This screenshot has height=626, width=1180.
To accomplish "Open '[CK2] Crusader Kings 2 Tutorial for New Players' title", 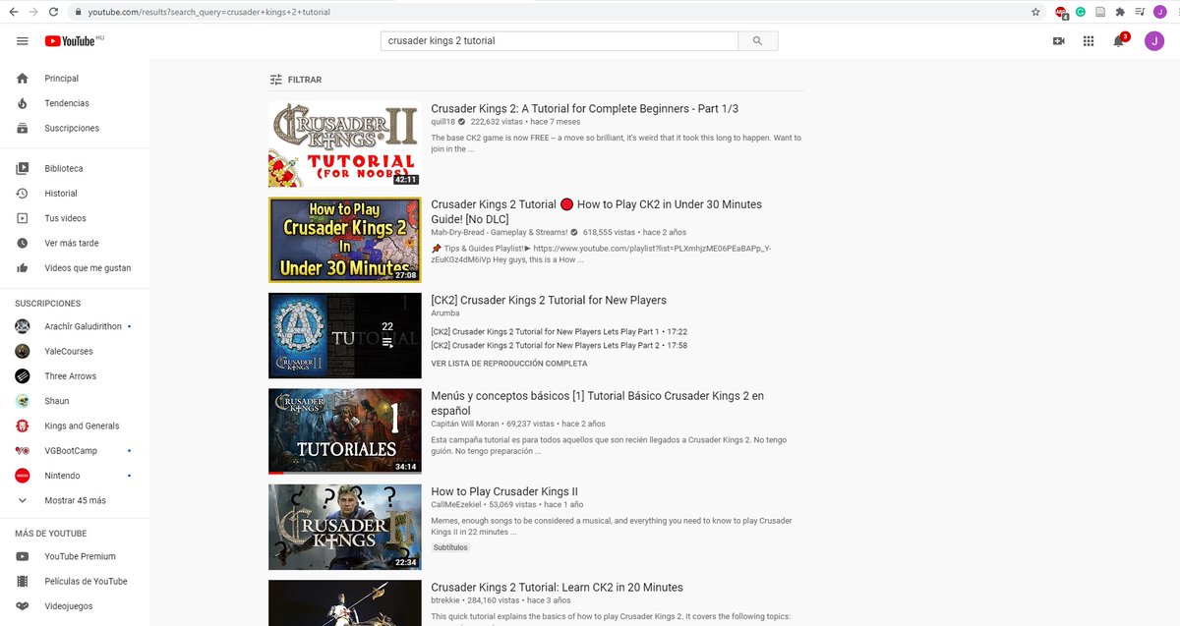I will pos(549,300).
